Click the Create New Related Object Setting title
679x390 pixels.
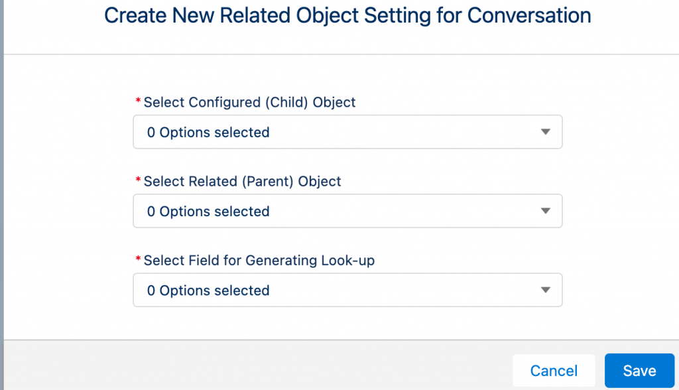tap(347, 15)
